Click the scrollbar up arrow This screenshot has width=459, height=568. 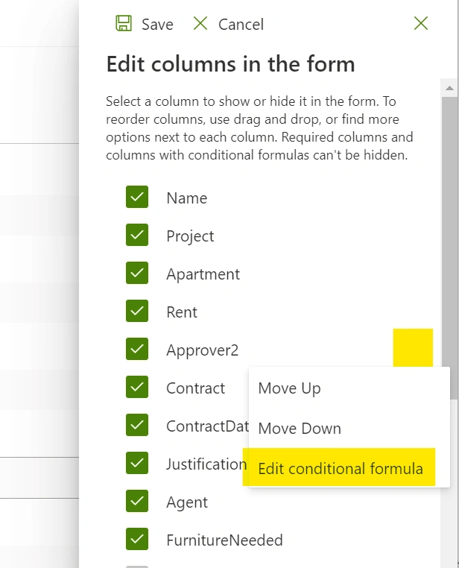pyautogui.click(x=449, y=88)
